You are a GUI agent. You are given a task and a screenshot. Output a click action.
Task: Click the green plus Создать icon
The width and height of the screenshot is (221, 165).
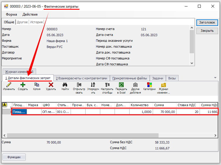23,85
